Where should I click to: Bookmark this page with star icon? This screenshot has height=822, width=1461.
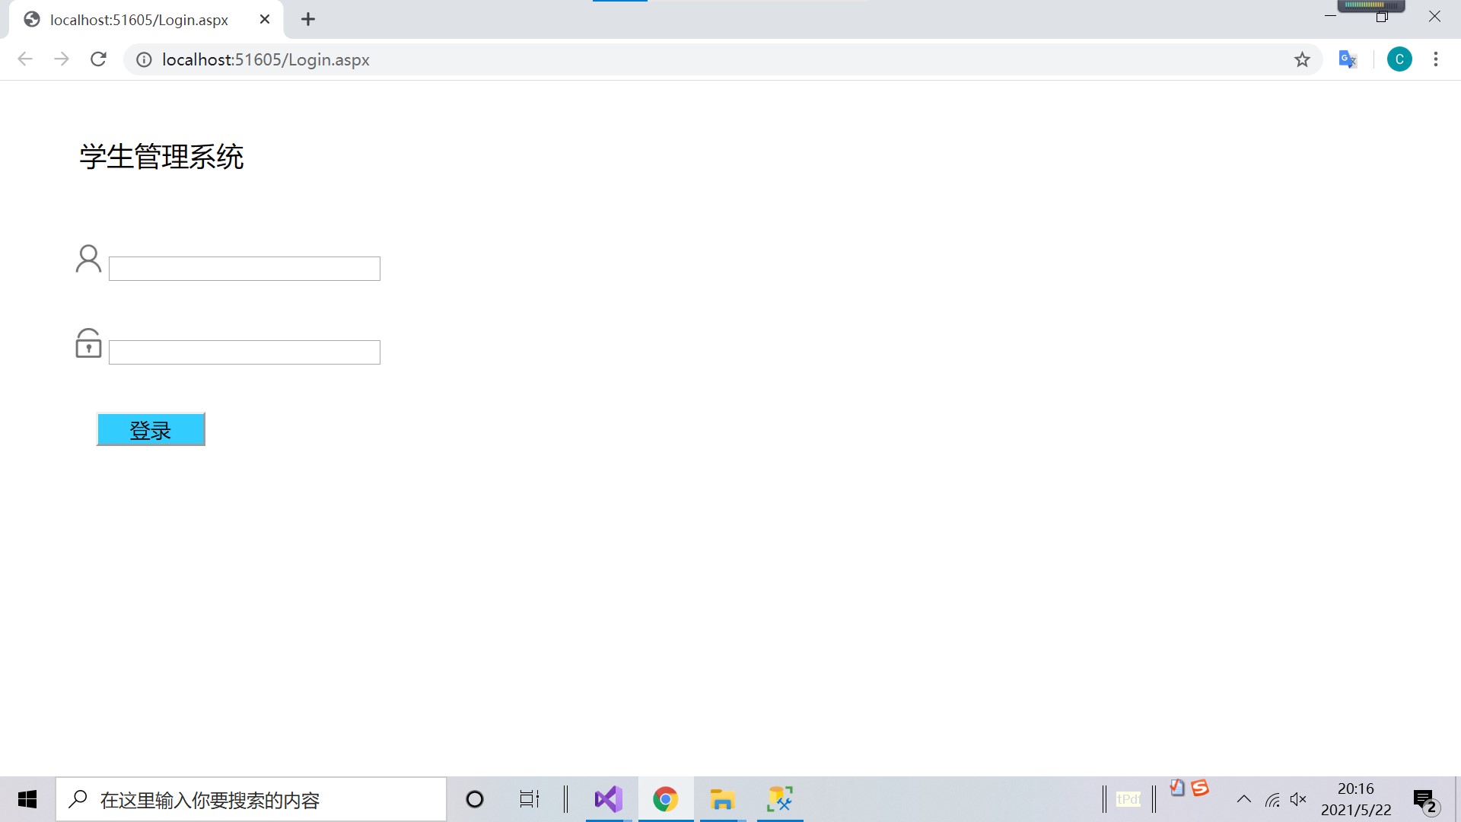(1302, 59)
